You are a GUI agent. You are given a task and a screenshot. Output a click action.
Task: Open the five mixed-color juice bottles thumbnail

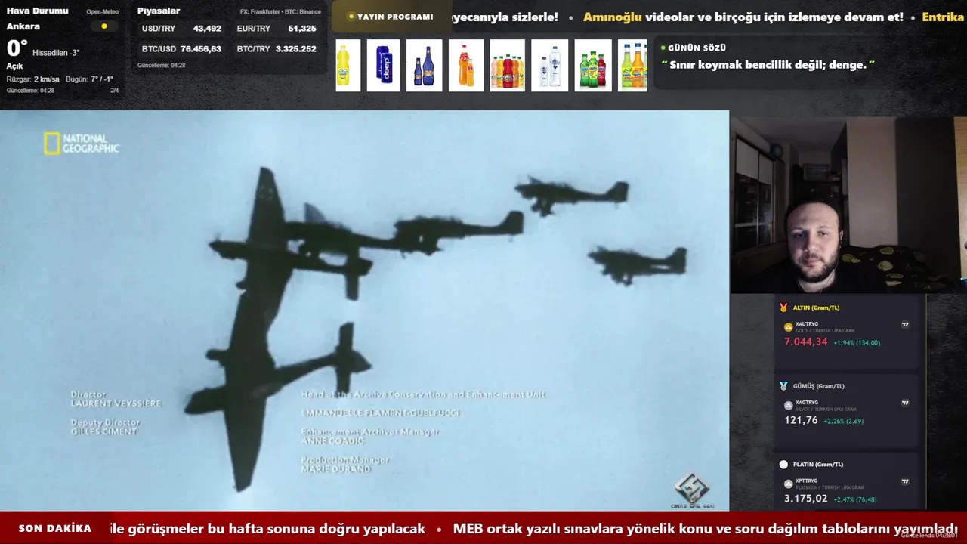[x=507, y=66]
